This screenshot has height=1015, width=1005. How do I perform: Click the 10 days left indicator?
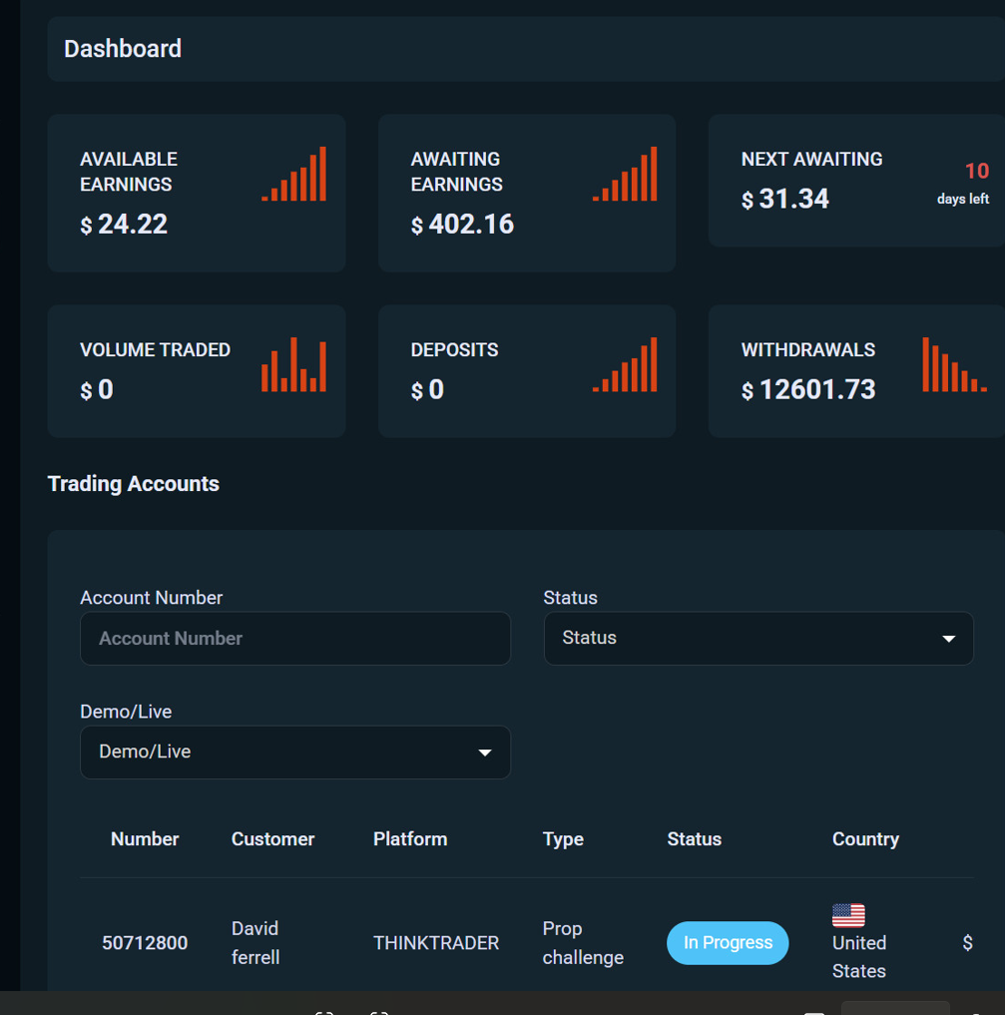click(x=963, y=184)
